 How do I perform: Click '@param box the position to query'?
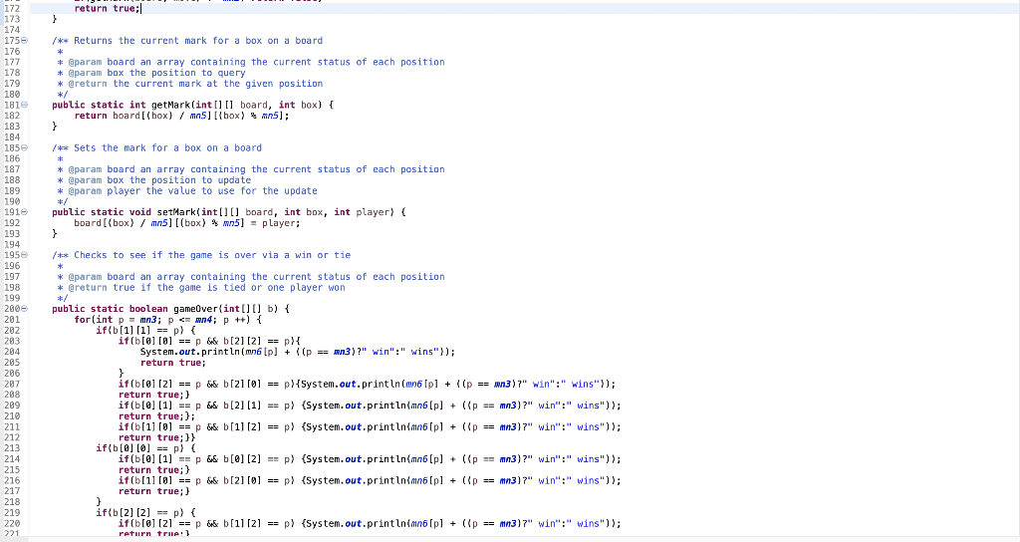pos(156,73)
